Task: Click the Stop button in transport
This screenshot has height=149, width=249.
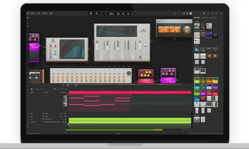Action: (96, 13)
